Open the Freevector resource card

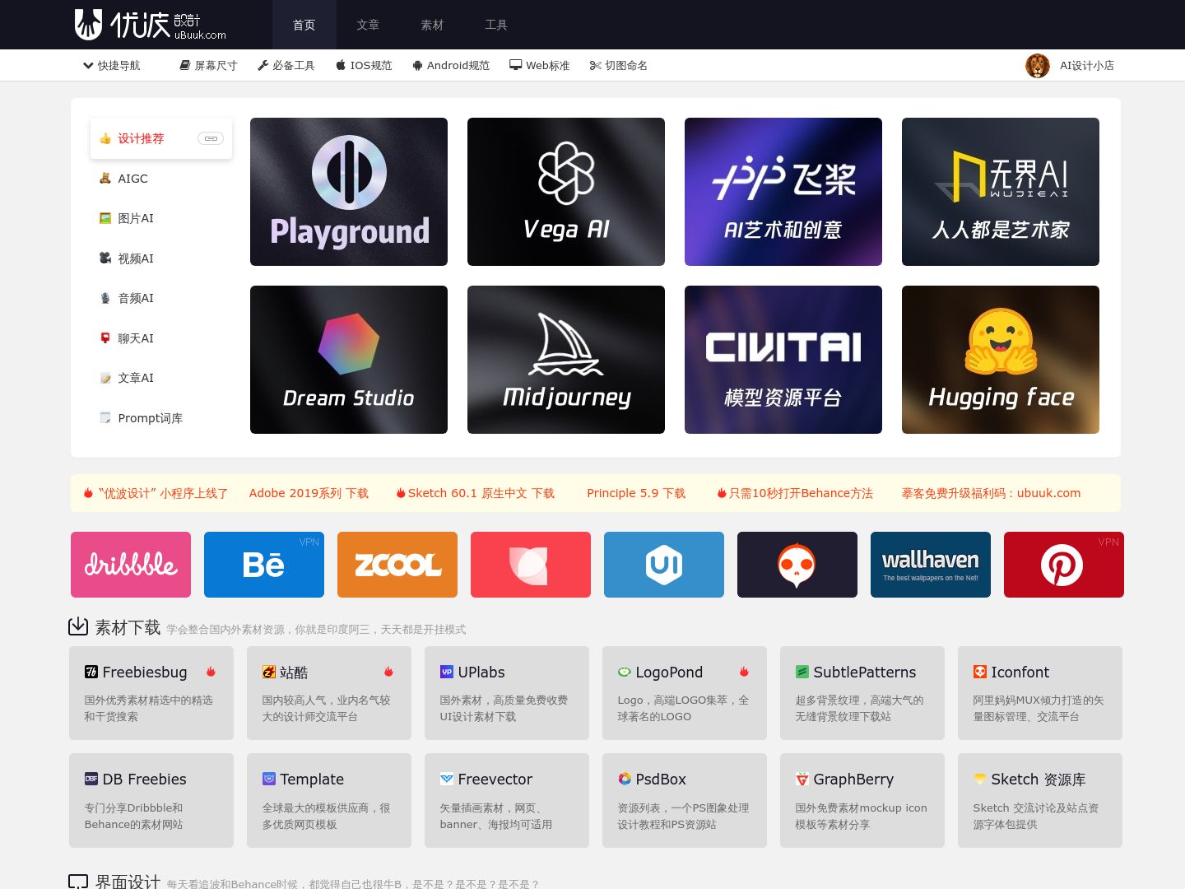[x=507, y=800]
